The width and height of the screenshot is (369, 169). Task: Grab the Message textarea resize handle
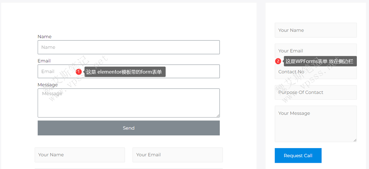(x=218, y=115)
